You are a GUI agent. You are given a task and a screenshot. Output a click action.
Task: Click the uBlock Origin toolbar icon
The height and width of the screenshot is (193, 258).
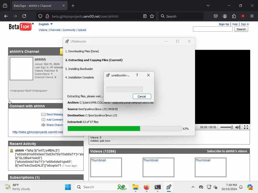pyautogui.click(x=243, y=16)
